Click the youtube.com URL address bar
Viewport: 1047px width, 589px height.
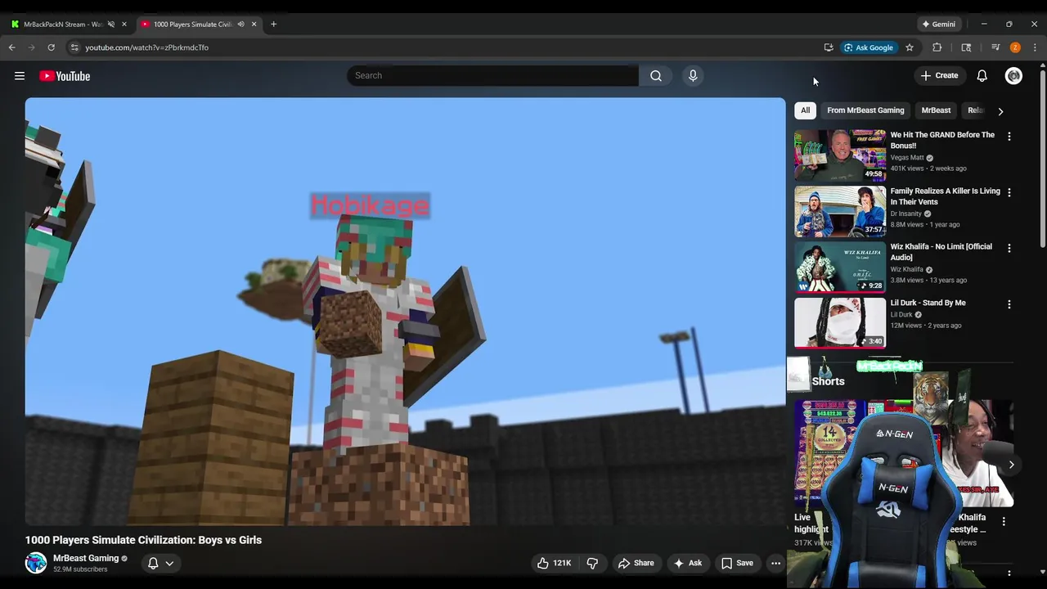coord(146,47)
